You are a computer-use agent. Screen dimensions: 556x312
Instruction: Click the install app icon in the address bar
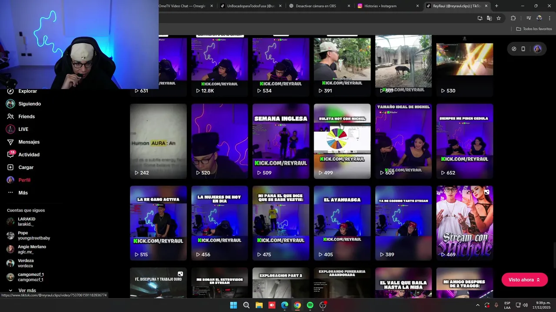480,18
